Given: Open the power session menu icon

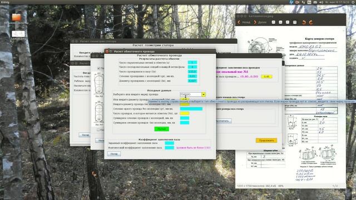Looking at the screenshot, I should click(x=353, y=2).
